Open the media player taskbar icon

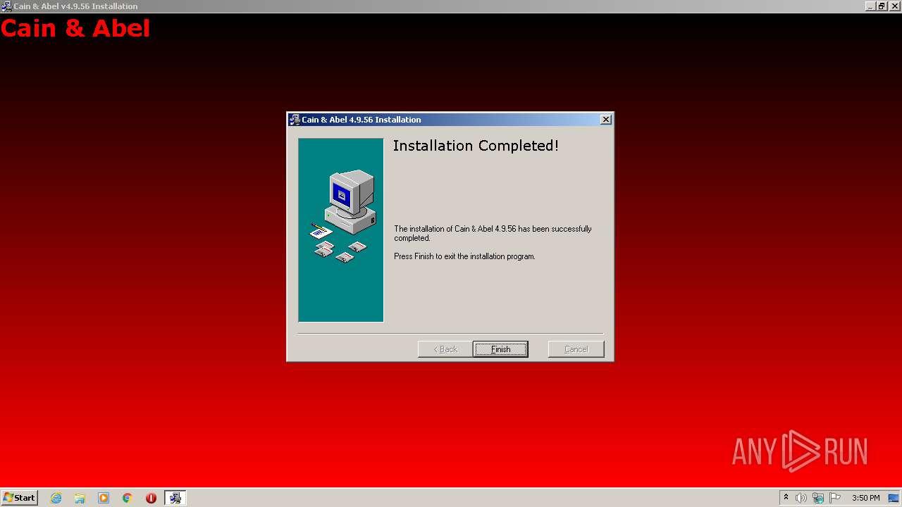[104, 498]
